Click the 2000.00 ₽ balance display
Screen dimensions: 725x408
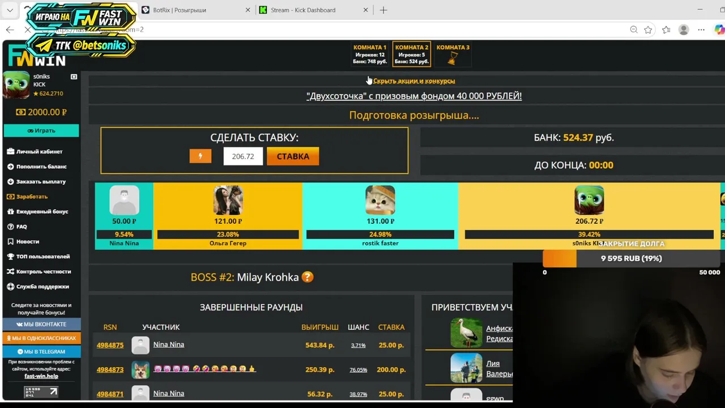pos(41,112)
